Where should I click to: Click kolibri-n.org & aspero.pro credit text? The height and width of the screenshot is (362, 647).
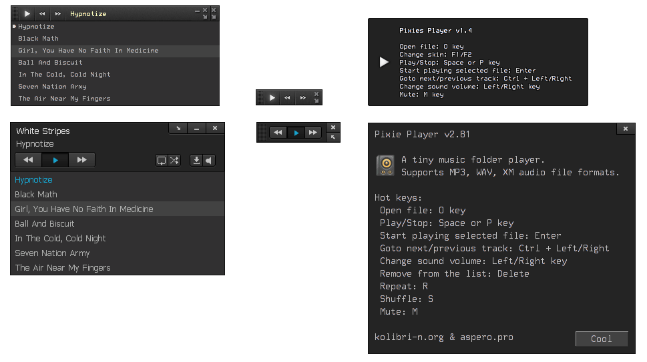click(444, 337)
